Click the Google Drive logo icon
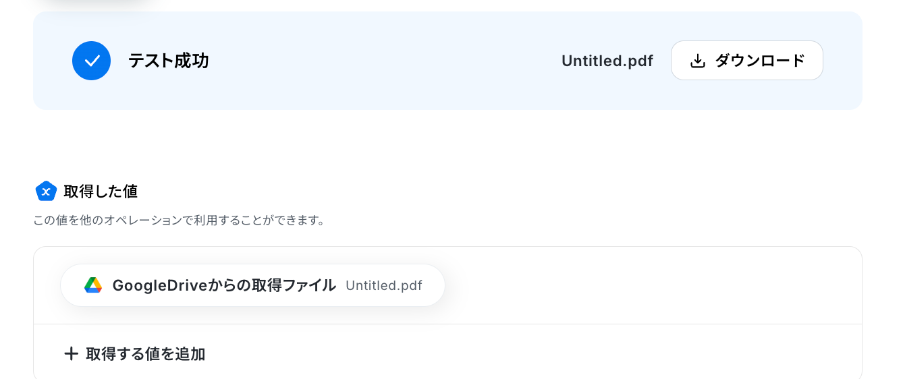 93,285
